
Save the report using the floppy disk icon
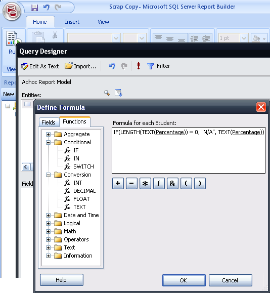pos(34,8)
